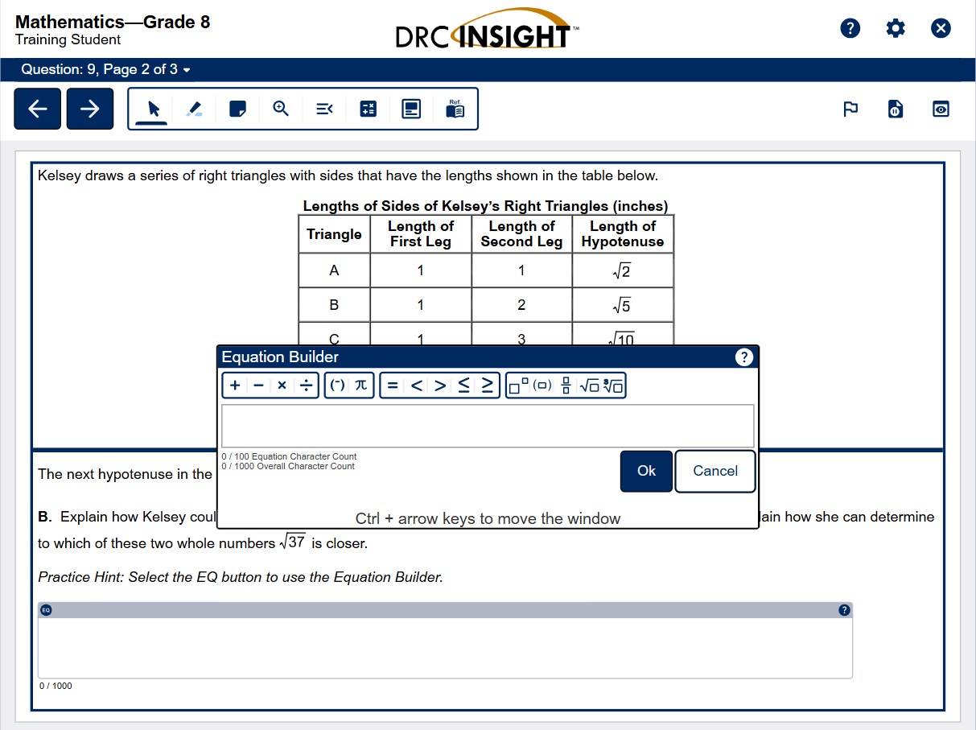Open the Reference sheet

click(455, 109)
